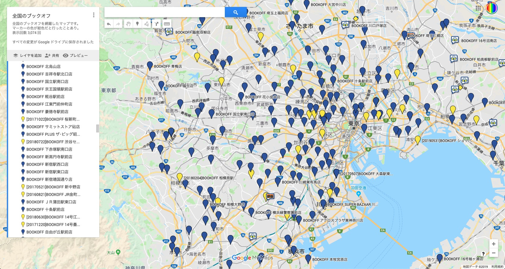Open the Google account avatar
The height and width of the screenshot is (269, 505).
[x=492, y=8]
